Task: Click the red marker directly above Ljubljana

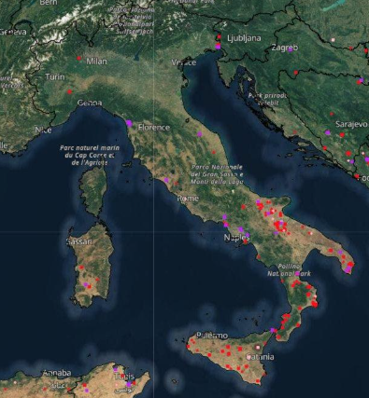Action: click(219, 36)
